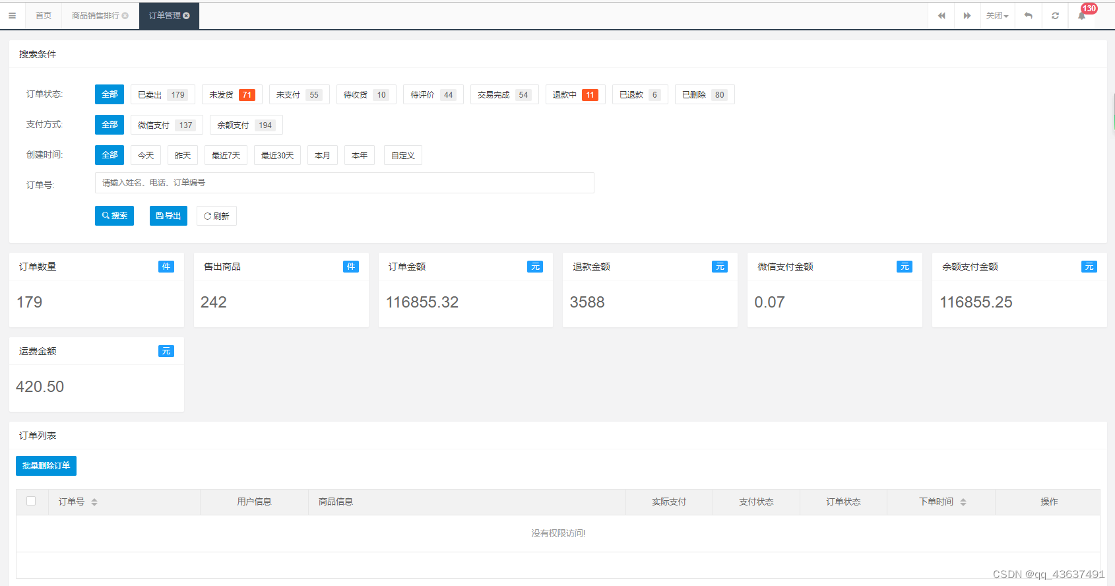
Task: Select 全部 for 支付方式 filter
Action: (110, 125)
